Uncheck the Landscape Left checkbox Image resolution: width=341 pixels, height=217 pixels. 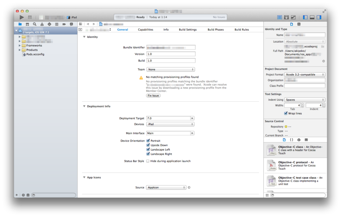(148, 149)
